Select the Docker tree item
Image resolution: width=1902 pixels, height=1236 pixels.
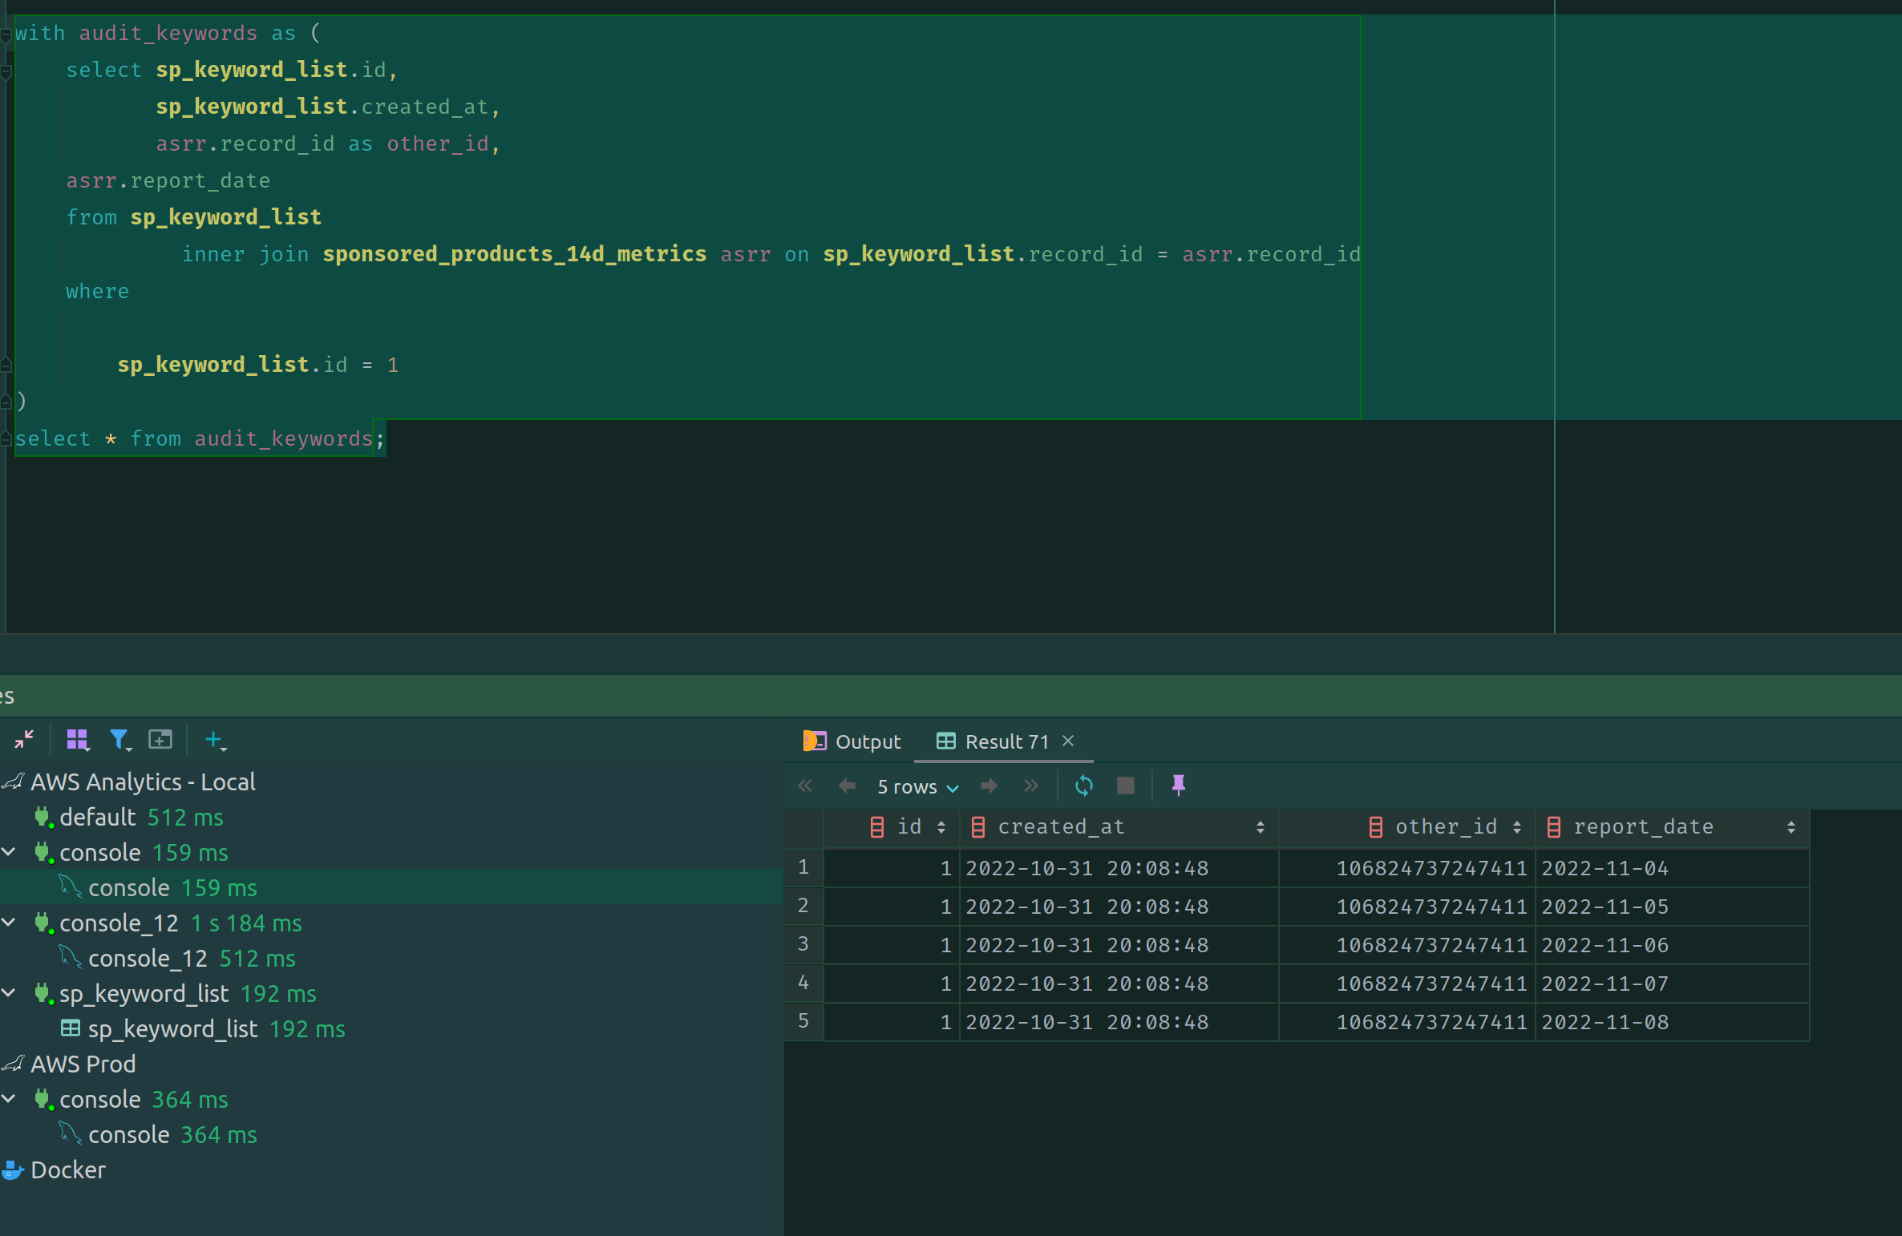[x=68, y=1170]
